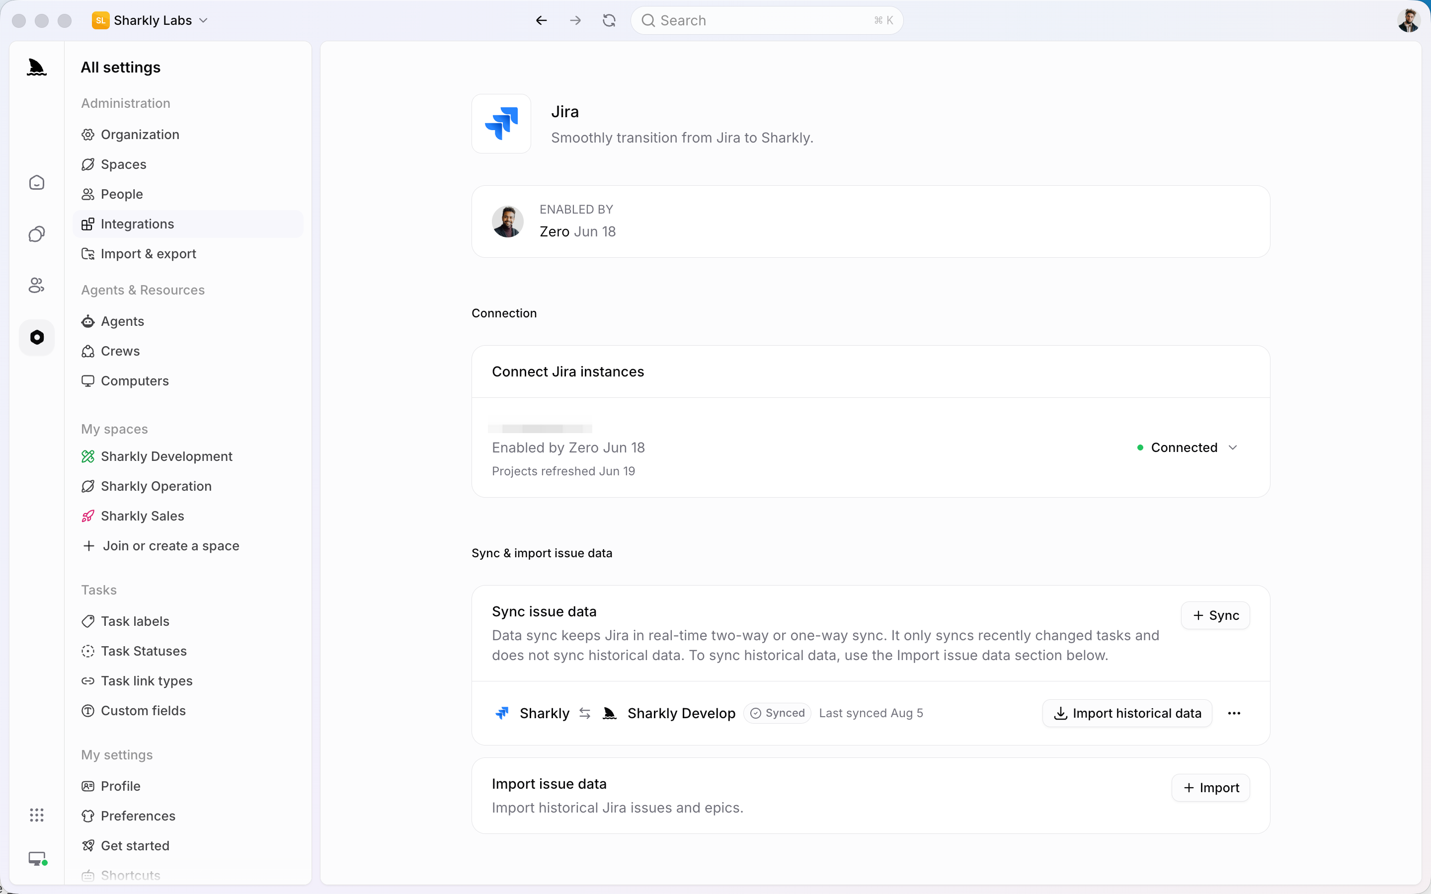The width and height of the screenshot is (1431, 894).
Task: Select Integrations in sidebar
Action: [188, 224]
